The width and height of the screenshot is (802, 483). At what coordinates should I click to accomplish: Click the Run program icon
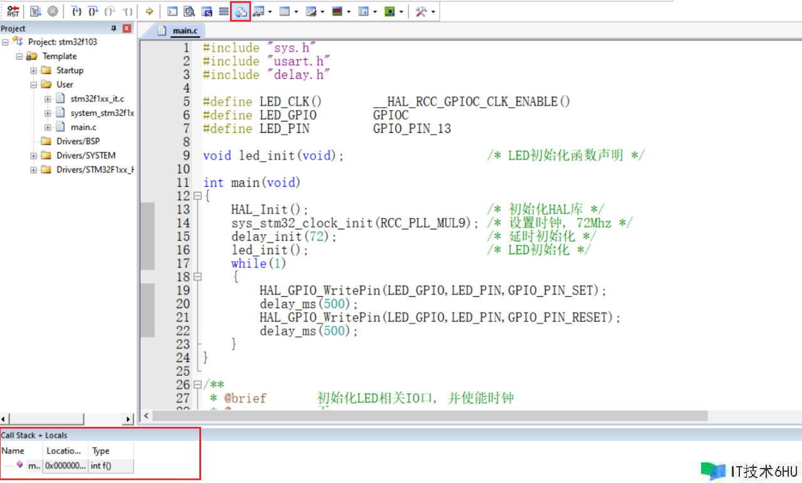tap(35, 11)
